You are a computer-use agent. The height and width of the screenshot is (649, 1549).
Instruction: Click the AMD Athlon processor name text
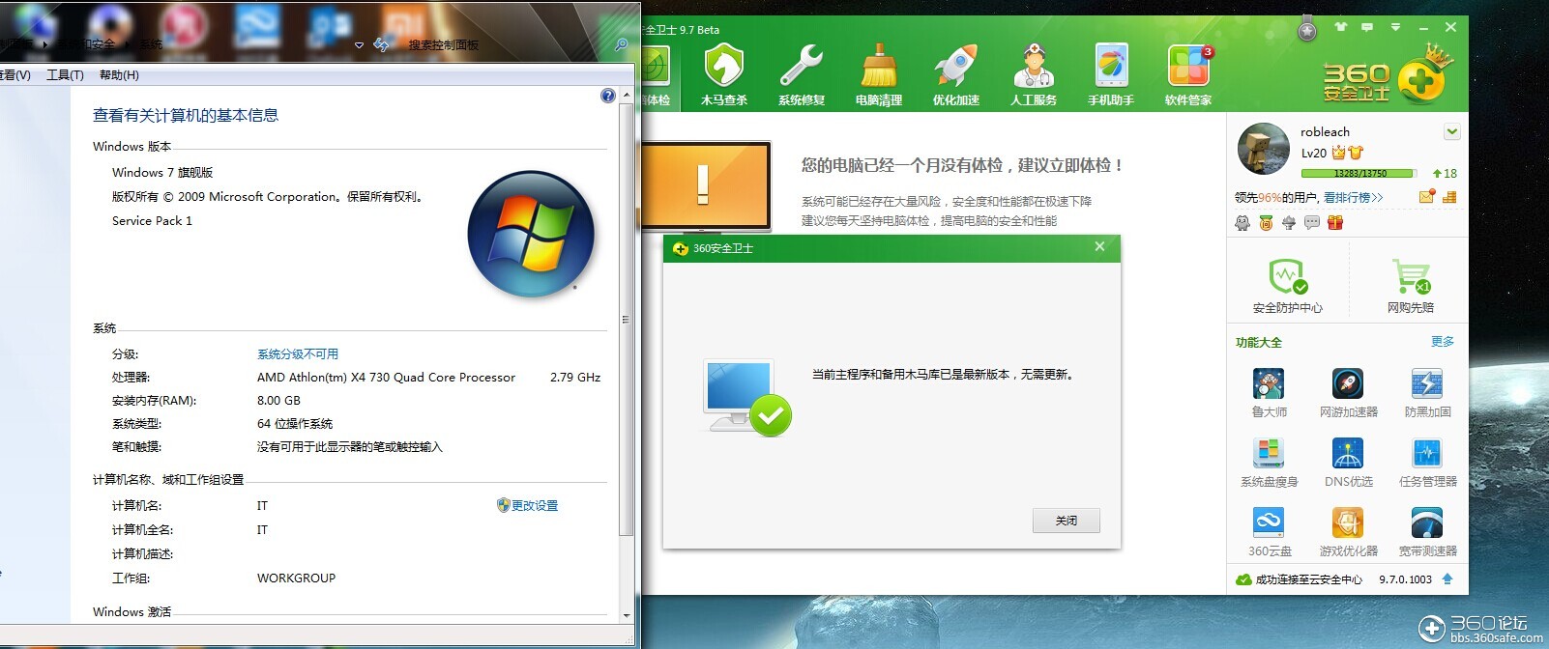[x=386, y=378]
